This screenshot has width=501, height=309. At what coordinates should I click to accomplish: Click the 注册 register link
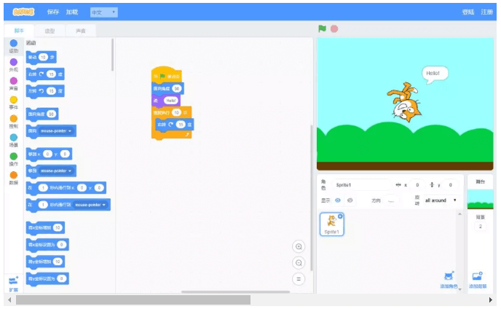pos(487,12)
